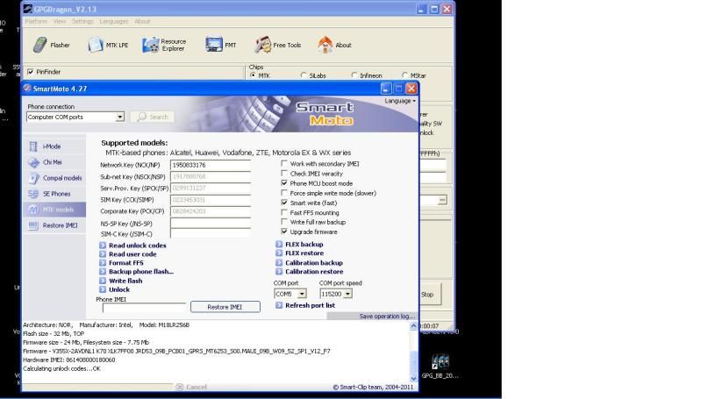The image size is (701, 399).
Task: Click the FMT toolbar icon
Action: 220,46
